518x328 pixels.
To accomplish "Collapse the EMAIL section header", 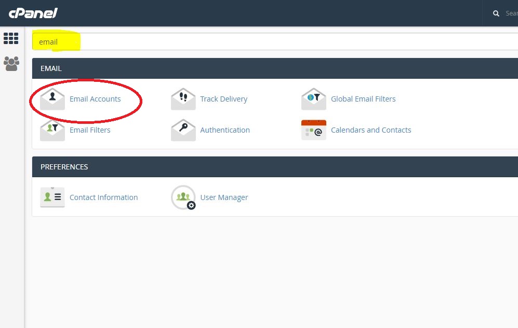I will (x=275, y=68).
